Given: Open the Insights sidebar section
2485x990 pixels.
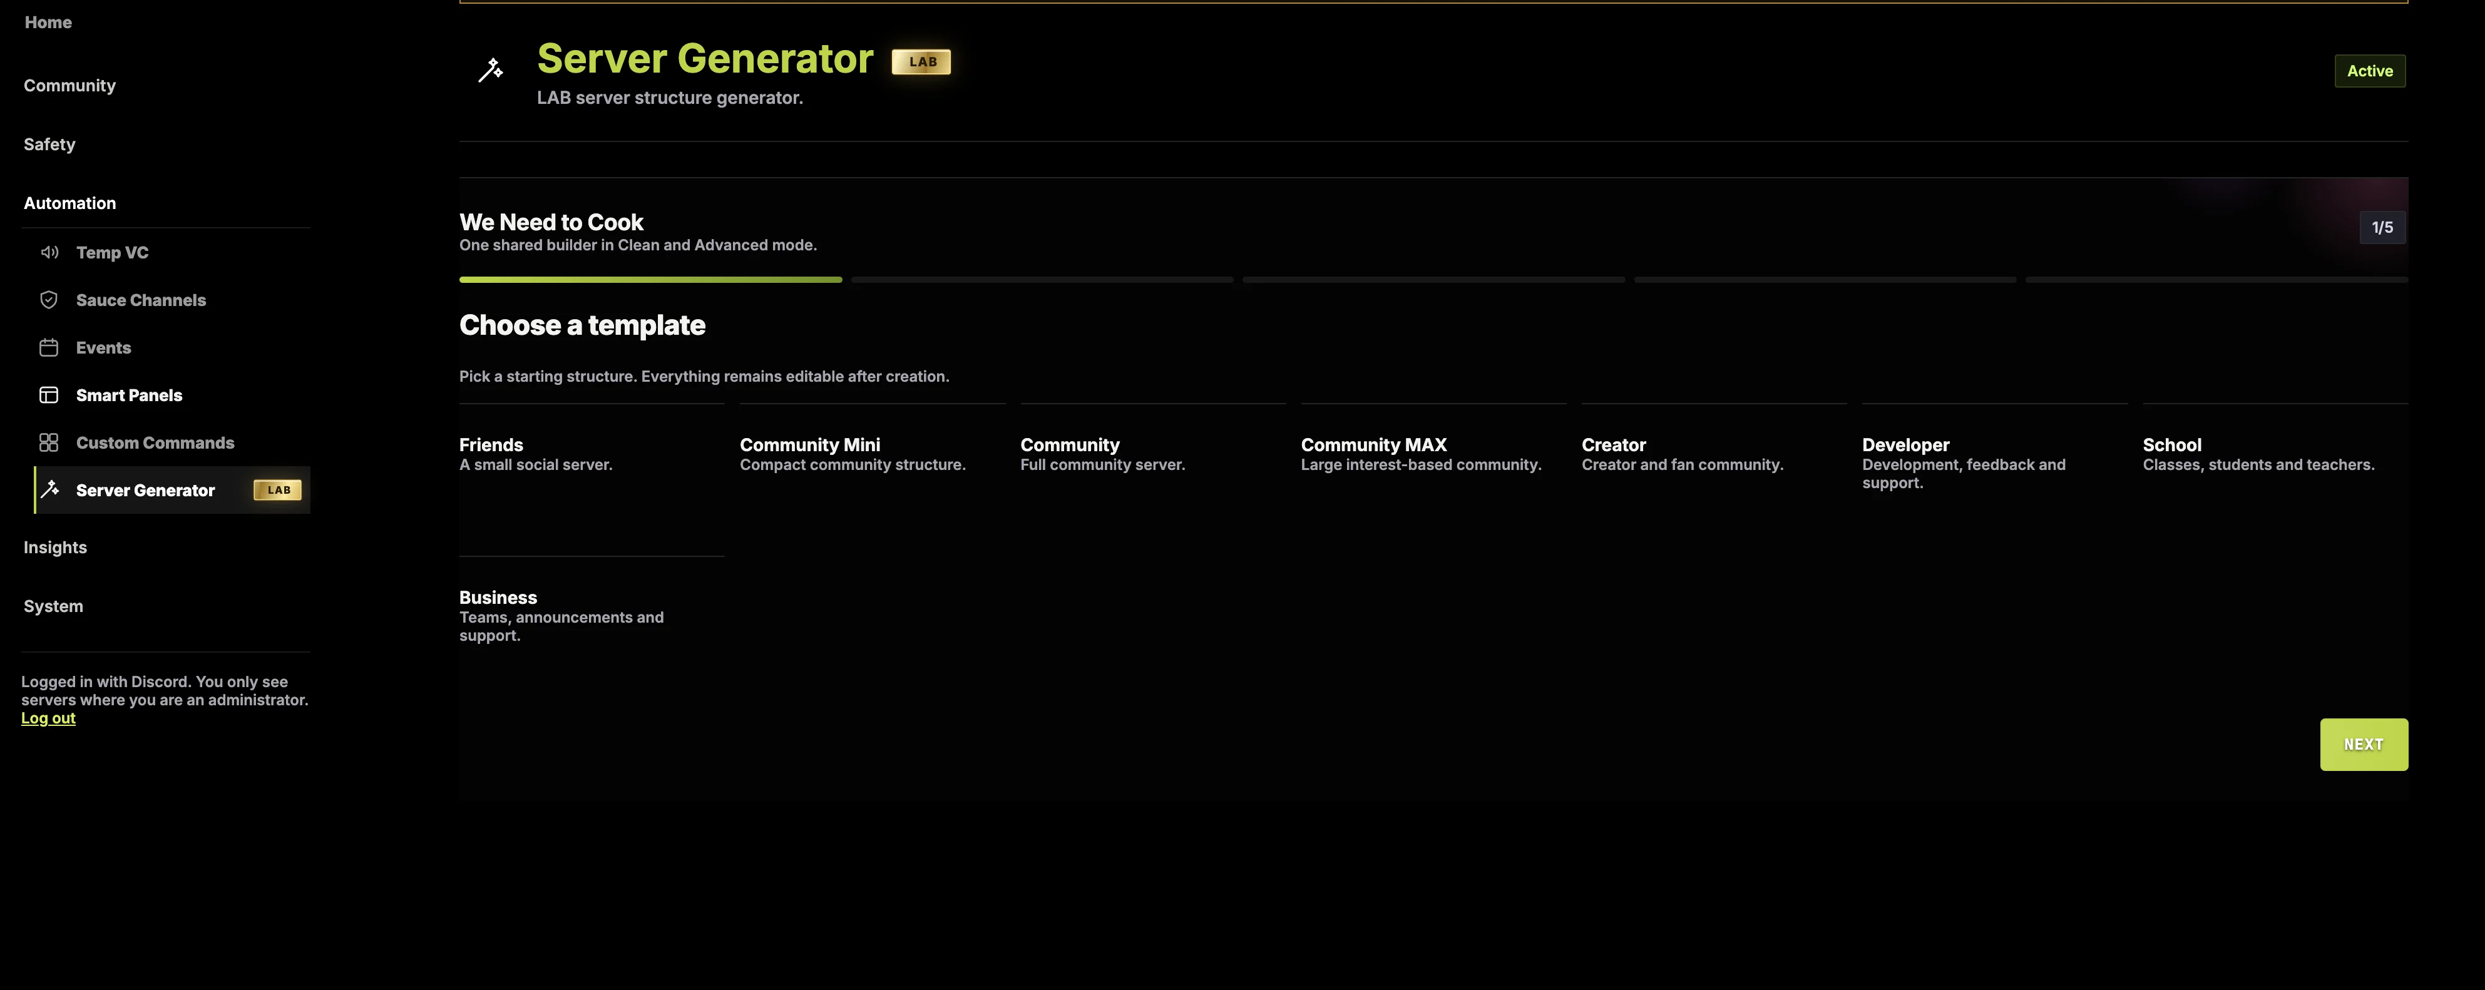Looking at the screenshot, I should pyautogui.click(x=55, y=548).
